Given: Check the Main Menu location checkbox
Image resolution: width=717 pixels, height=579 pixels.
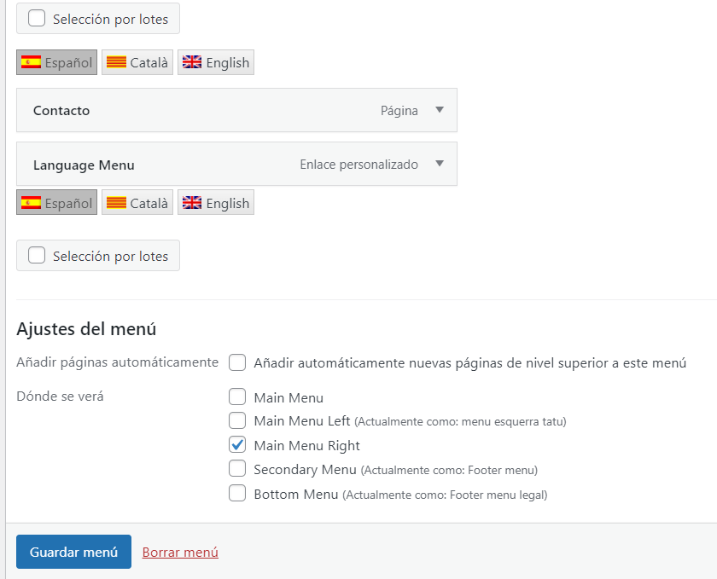Looking at the screenshot, I should pyautogui.click(x=237, y=397).
